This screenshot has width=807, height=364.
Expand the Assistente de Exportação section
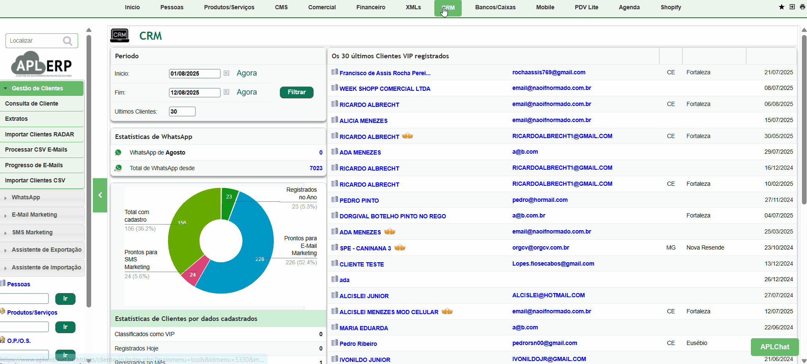click(x=42, y=250)
